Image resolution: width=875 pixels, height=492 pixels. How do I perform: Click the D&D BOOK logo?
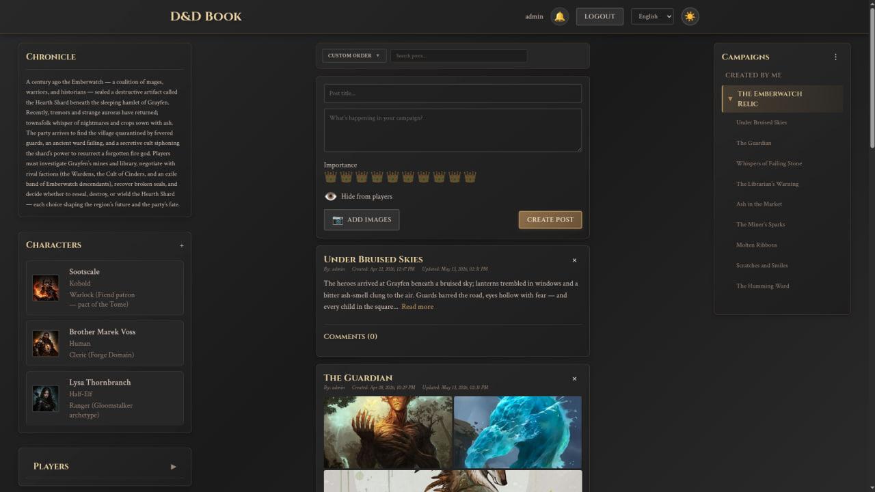pyautogui.click(x=206, y=16)
